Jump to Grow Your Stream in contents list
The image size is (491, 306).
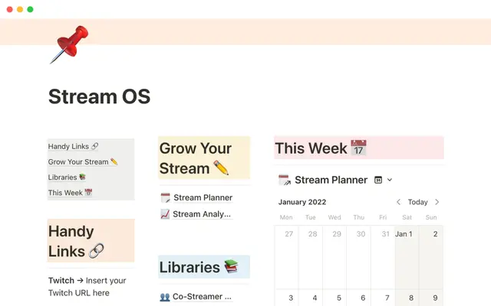coord(83,161)
